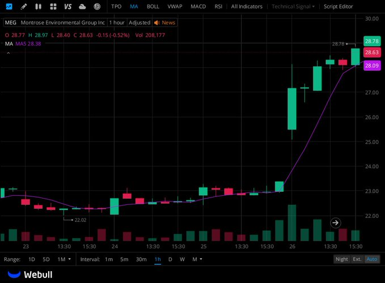Click the green 28.78 price tag
Screen dimensions: 385x283
click(x=372, y=41)
